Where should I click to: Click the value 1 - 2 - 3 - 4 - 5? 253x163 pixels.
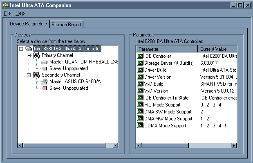click(x=214, y=125)
